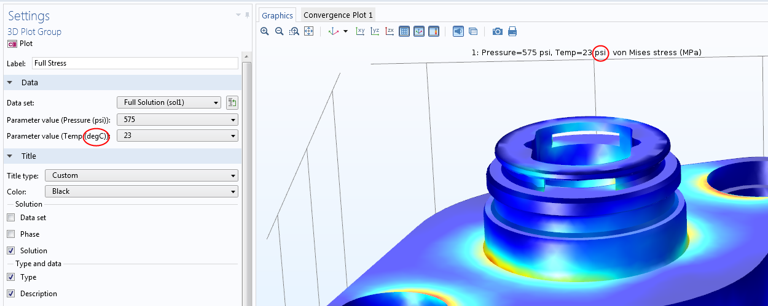Image resolution: width=768 pixels, height=306 pixels.
Task: Click the Label text field
Action: (x=134, y=63)
